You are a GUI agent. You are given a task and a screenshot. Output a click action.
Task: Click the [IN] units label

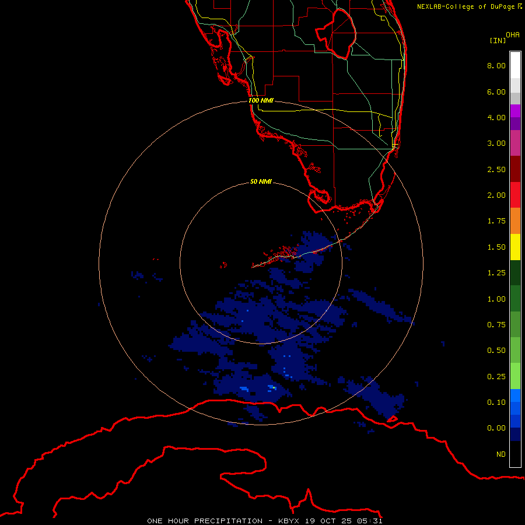(x=498, y=40)
